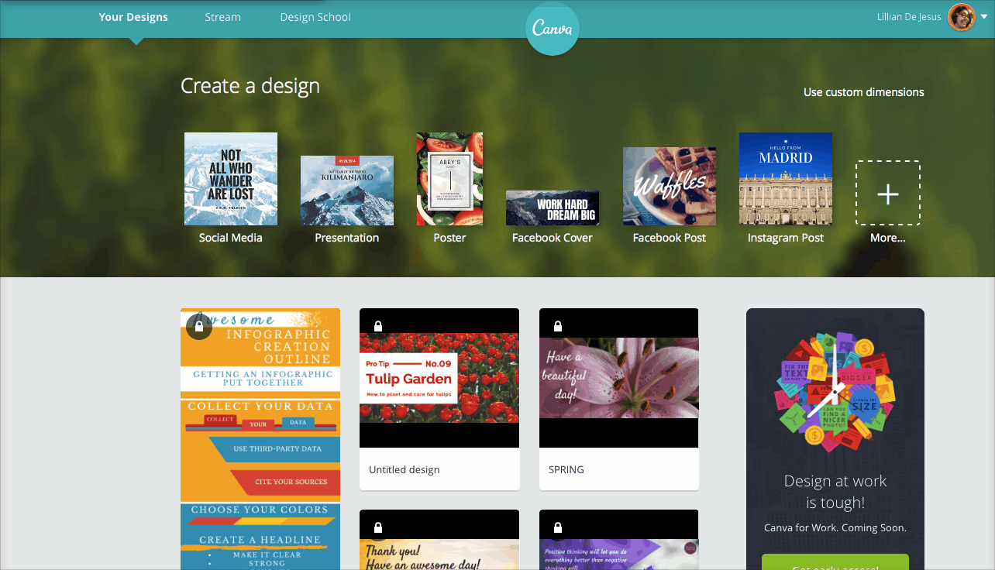Image resolution: width=995 pixels, height=570 pixels.
Task: Open the Your Designs tab
Action: coord(133,17)
